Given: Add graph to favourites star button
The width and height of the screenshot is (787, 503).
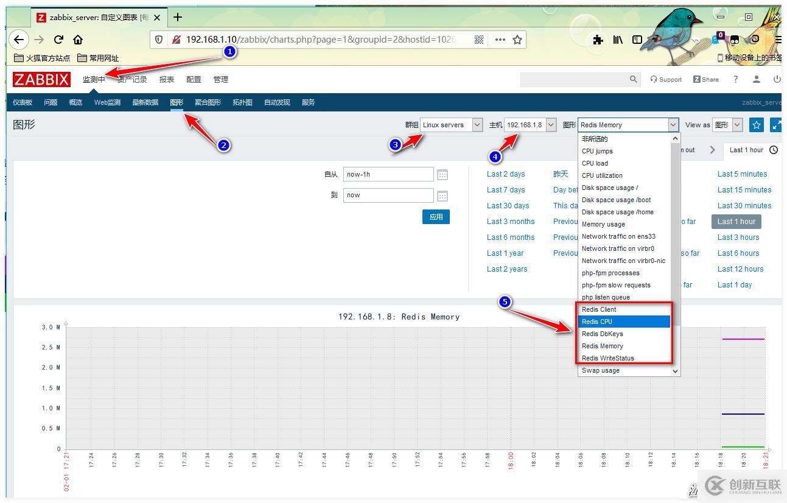Looking at the screenshot, I should [757, 125].
